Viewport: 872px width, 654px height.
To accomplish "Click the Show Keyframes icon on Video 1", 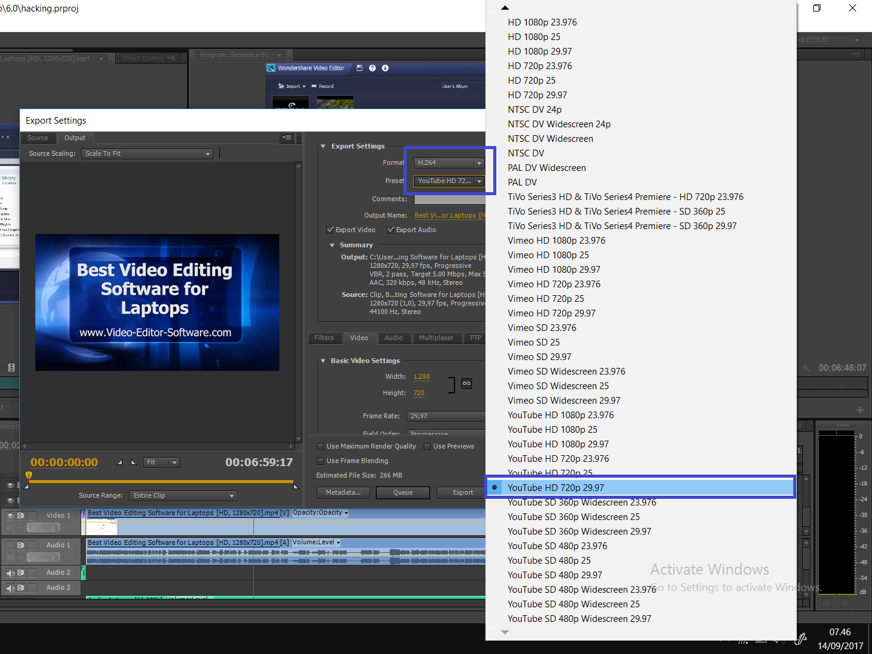I will point(21,527).
